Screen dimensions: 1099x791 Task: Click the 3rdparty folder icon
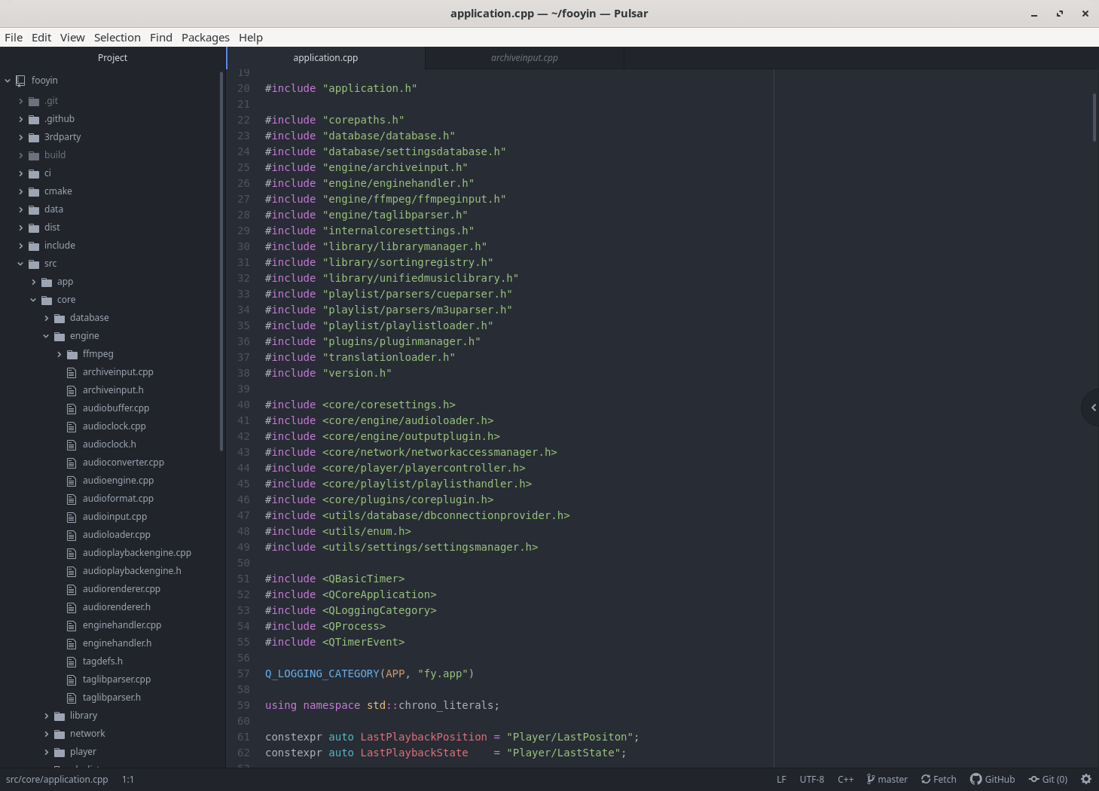[x=34, y=137]
